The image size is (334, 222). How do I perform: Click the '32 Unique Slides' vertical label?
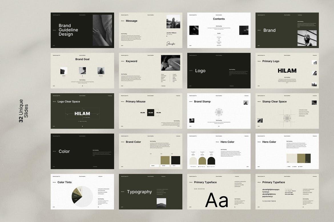pos(23,111)
